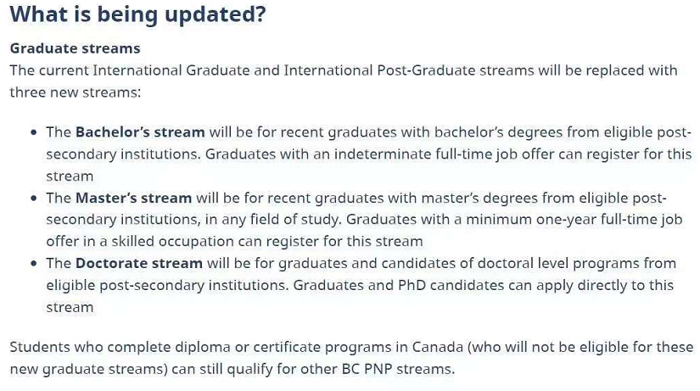This screenshot has height=391, width=700.
Task: Click the bullet before Doctorate stream
Action: point(33,264)
